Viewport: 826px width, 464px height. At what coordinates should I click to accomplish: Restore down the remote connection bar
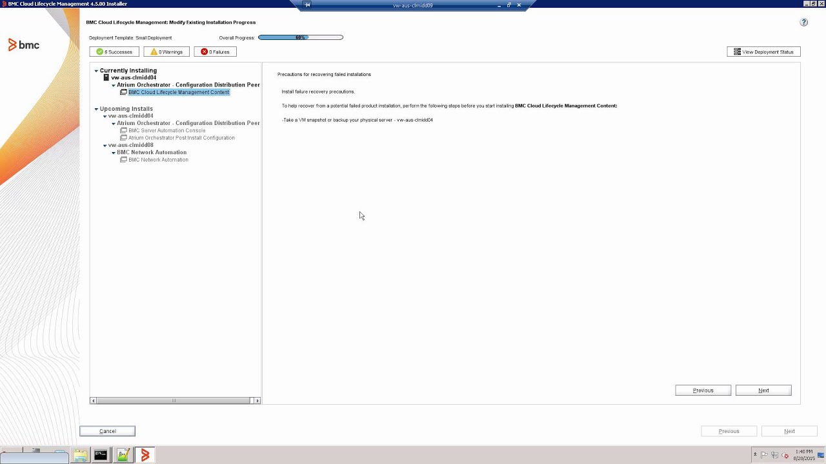[509, 5]
